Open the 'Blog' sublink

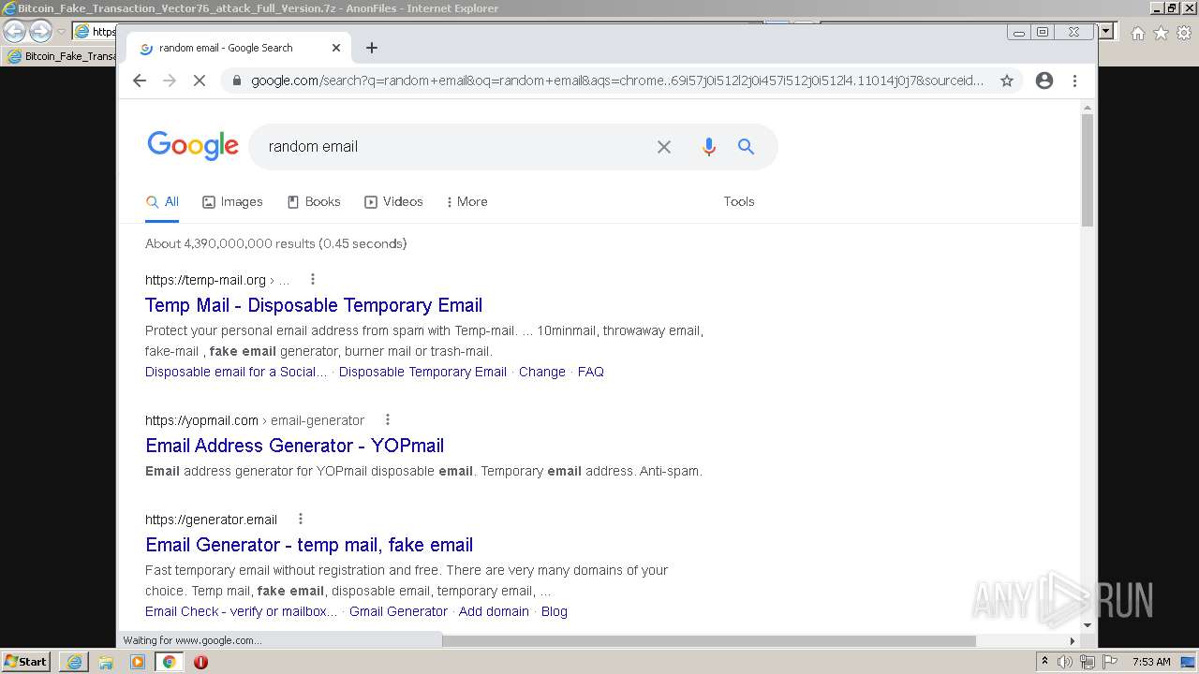[x=555, y=611]
